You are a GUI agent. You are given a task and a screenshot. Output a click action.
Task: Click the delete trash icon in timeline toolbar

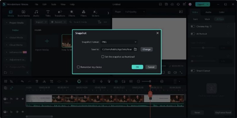point(37,81)
